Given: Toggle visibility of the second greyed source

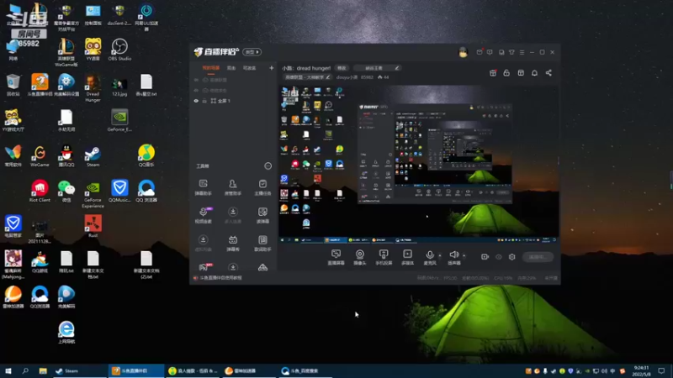Looking at the screenshot, I should 196,91.
